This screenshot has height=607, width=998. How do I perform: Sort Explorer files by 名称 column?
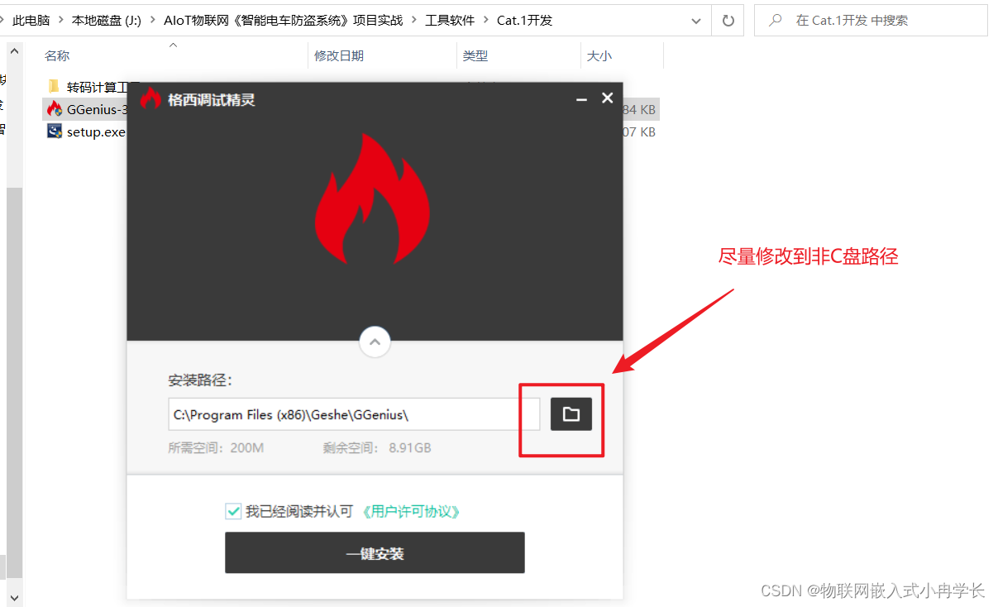(x=57, y=55)
